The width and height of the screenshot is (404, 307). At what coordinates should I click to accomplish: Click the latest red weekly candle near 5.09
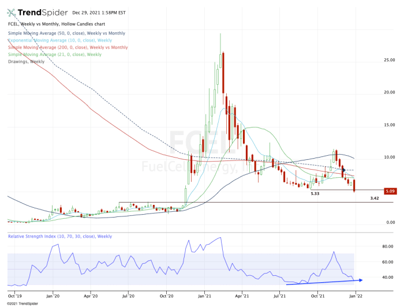click(x=354, y=185)
